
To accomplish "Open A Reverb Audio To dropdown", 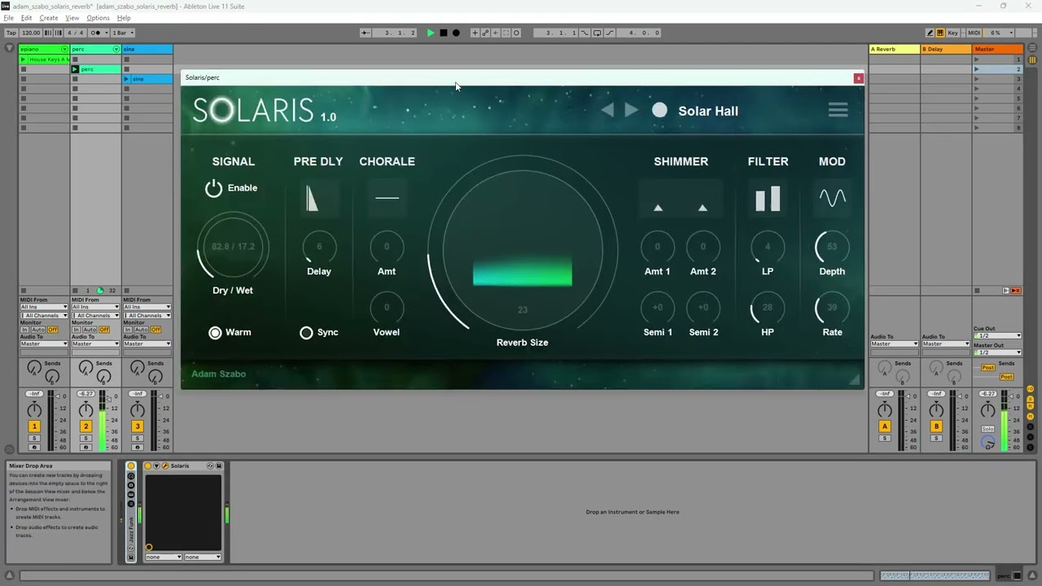I will click(894, 343).
